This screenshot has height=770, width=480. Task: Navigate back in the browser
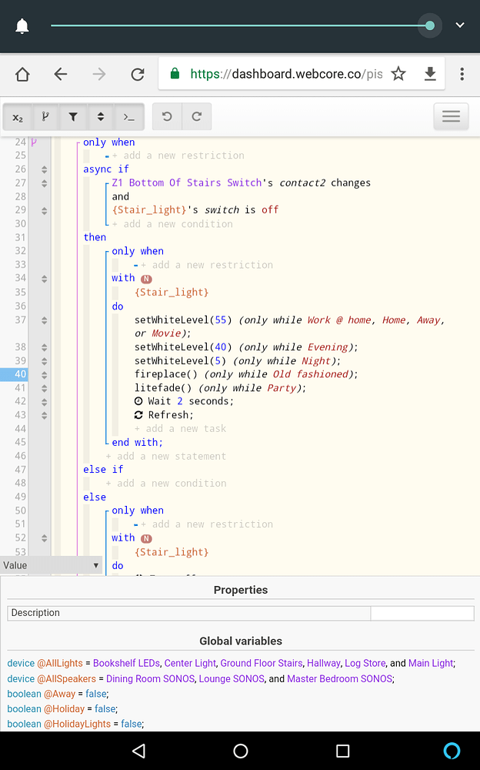(x=60, y=74)
